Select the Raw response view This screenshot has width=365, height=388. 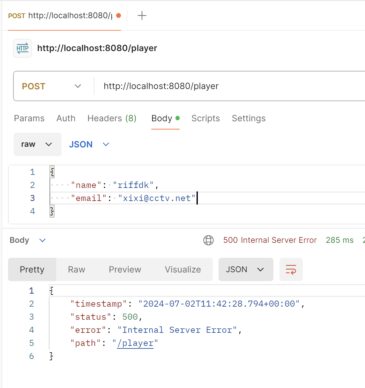[77, 269]
